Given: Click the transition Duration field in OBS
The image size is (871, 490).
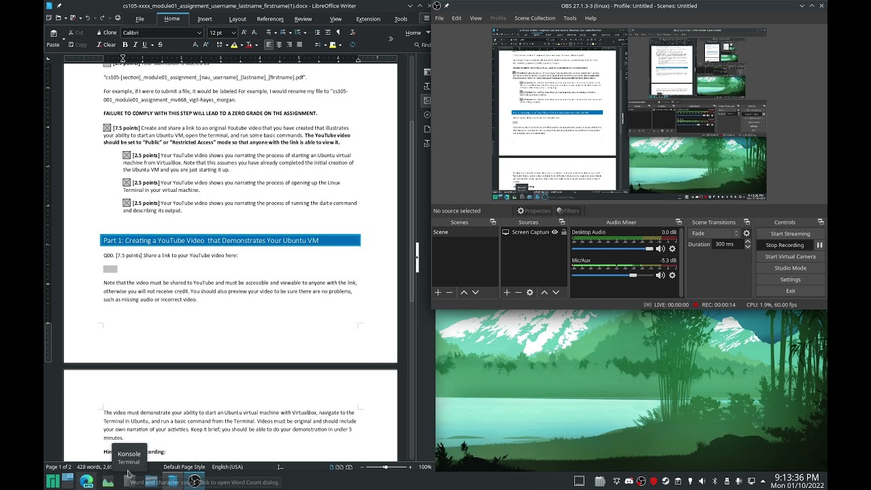Looking at the screenshot, I should 728,244.
